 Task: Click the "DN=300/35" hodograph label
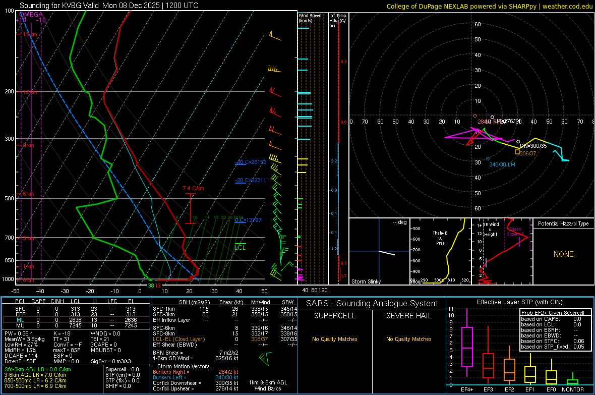[533, 146]
